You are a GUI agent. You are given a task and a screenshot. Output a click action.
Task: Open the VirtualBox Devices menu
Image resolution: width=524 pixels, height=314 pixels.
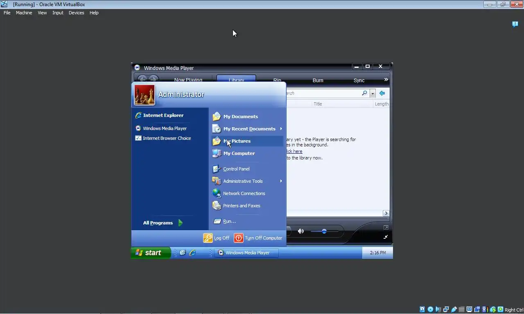(x=76, y=13)
